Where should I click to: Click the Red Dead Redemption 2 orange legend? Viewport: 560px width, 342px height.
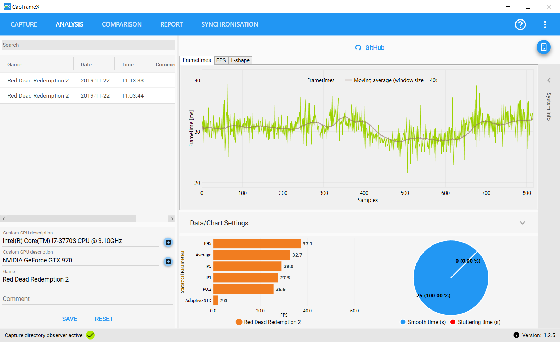(x=268, y=322)
